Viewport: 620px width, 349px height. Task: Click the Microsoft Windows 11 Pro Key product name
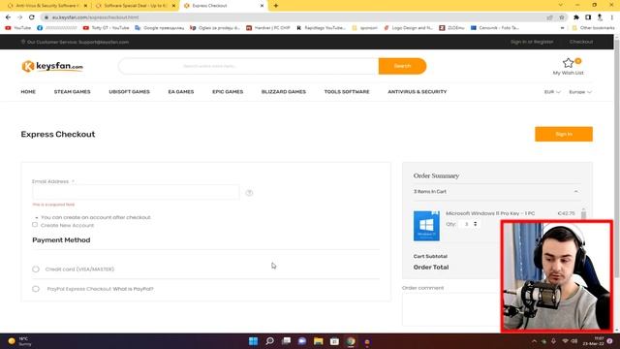[490, 213]
